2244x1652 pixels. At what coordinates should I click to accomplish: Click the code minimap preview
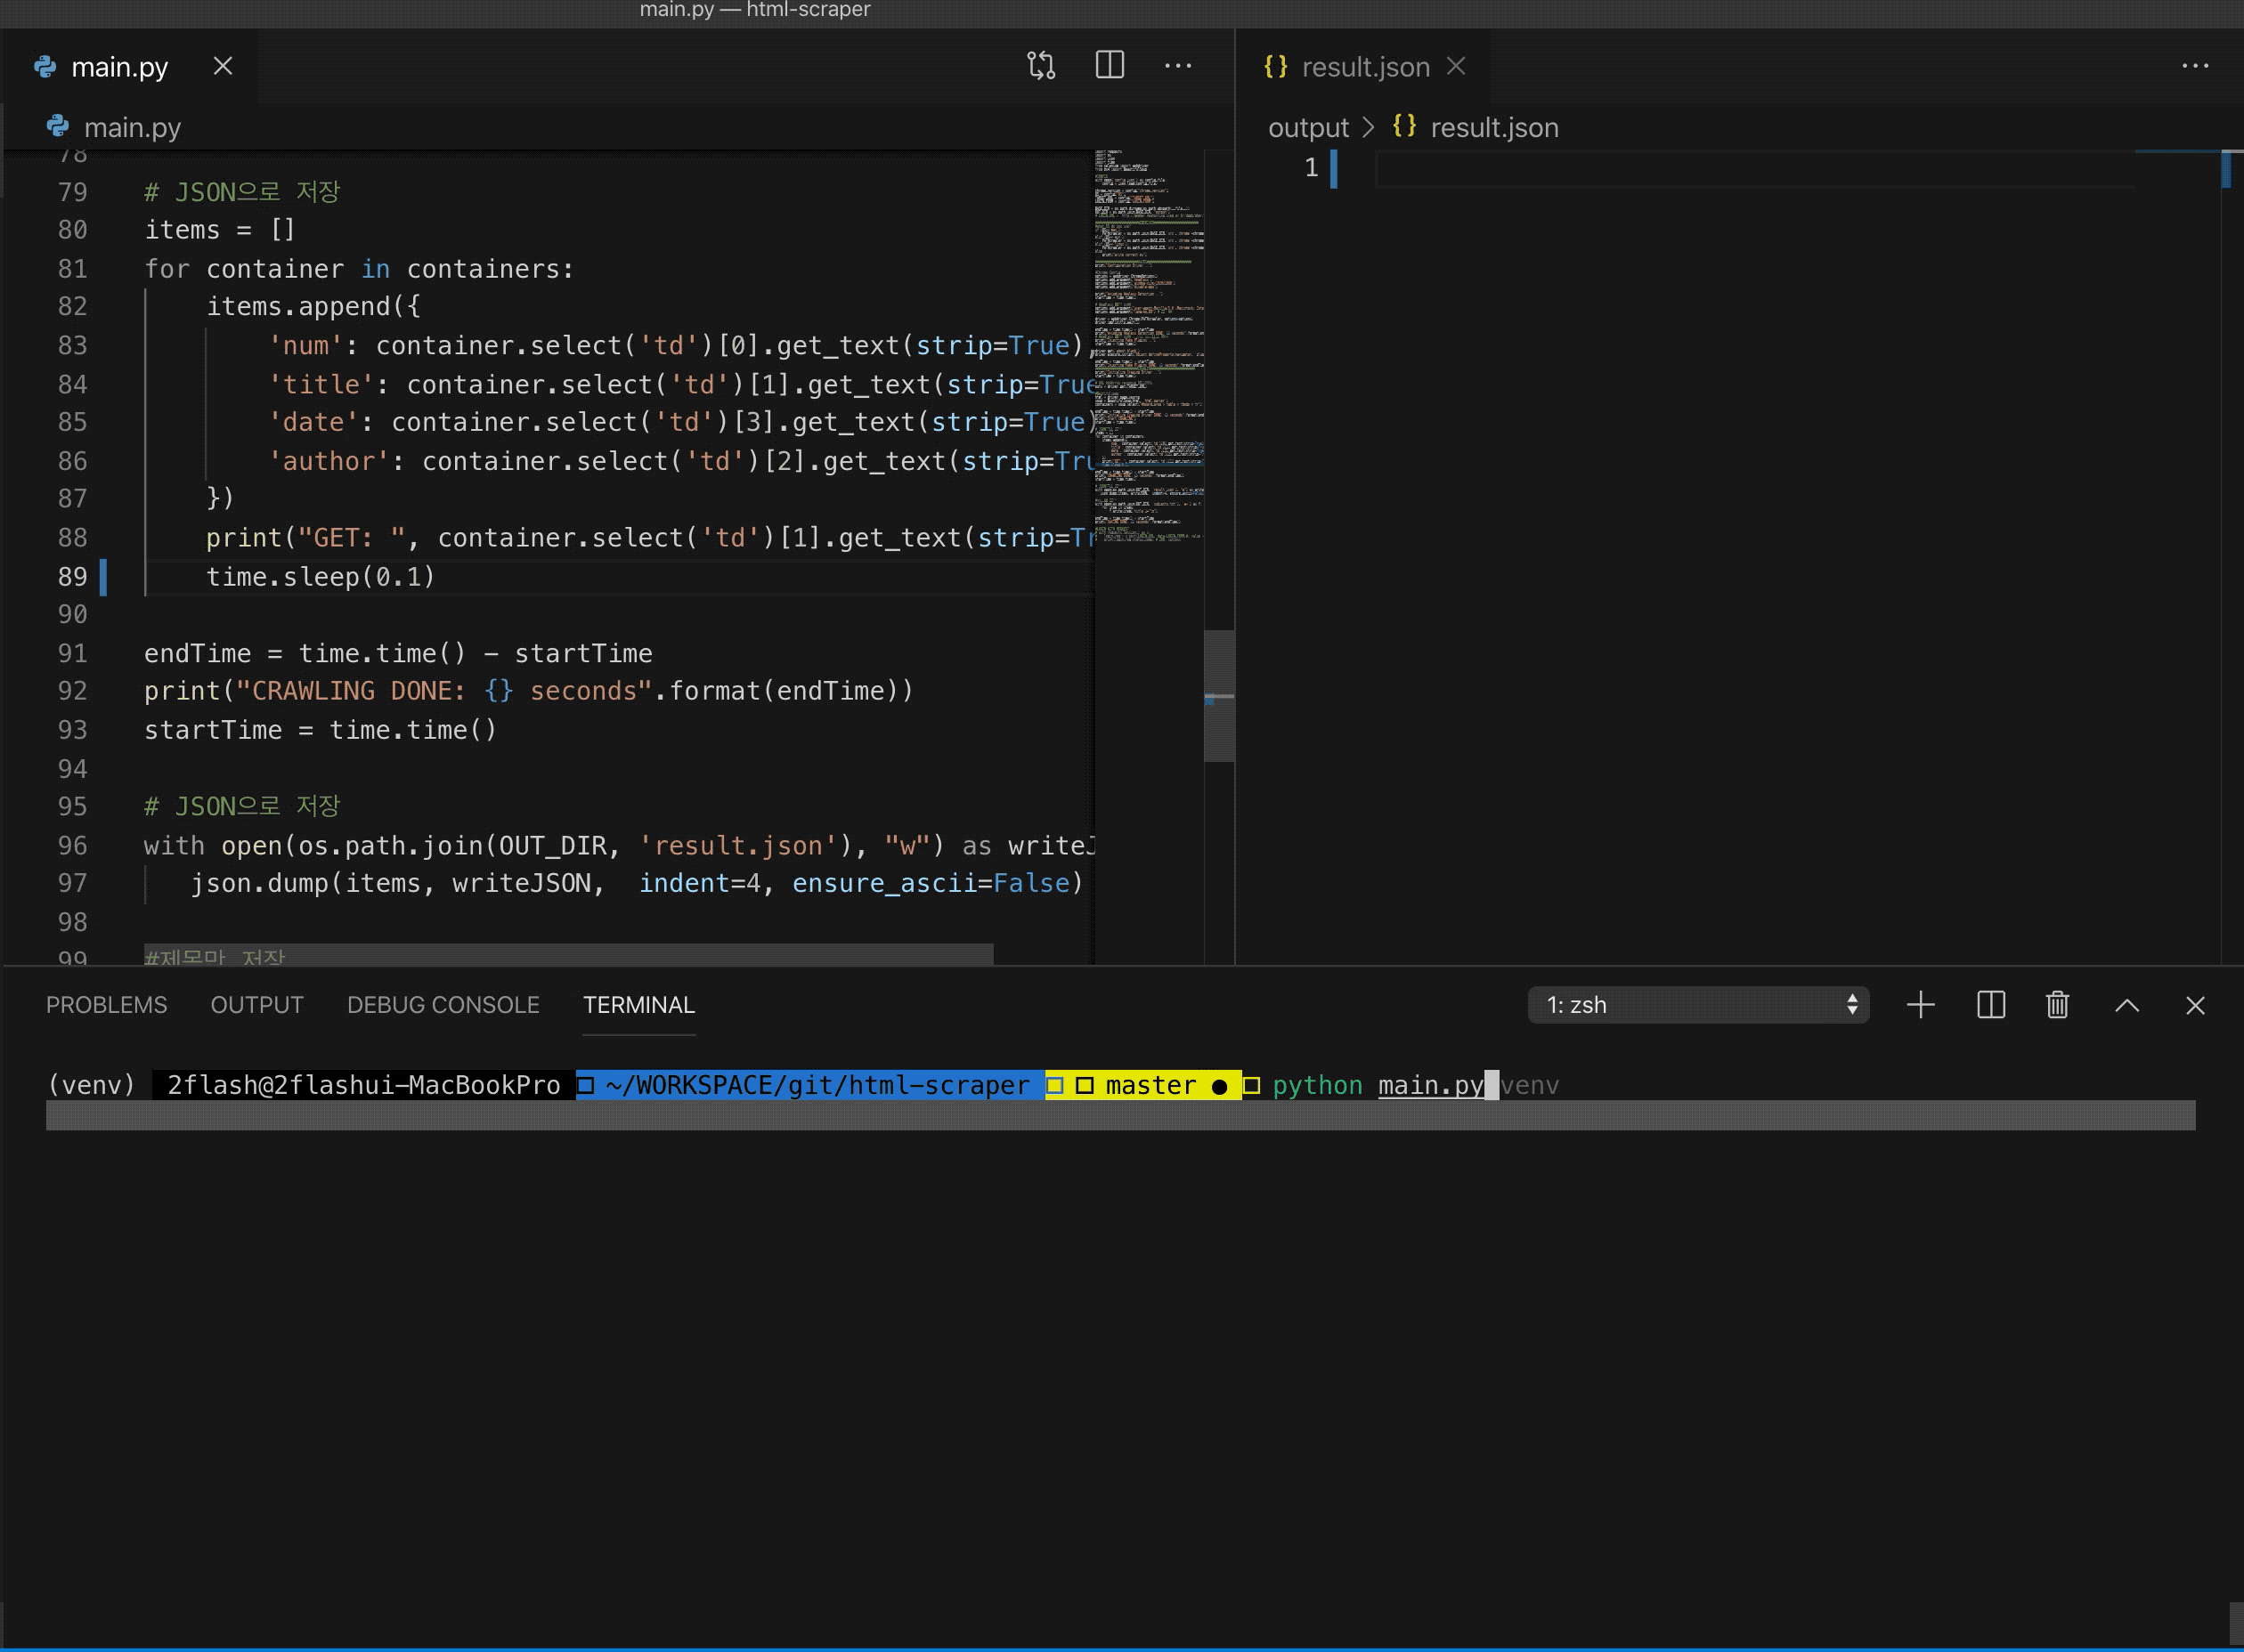click(x=1149, y=350)
